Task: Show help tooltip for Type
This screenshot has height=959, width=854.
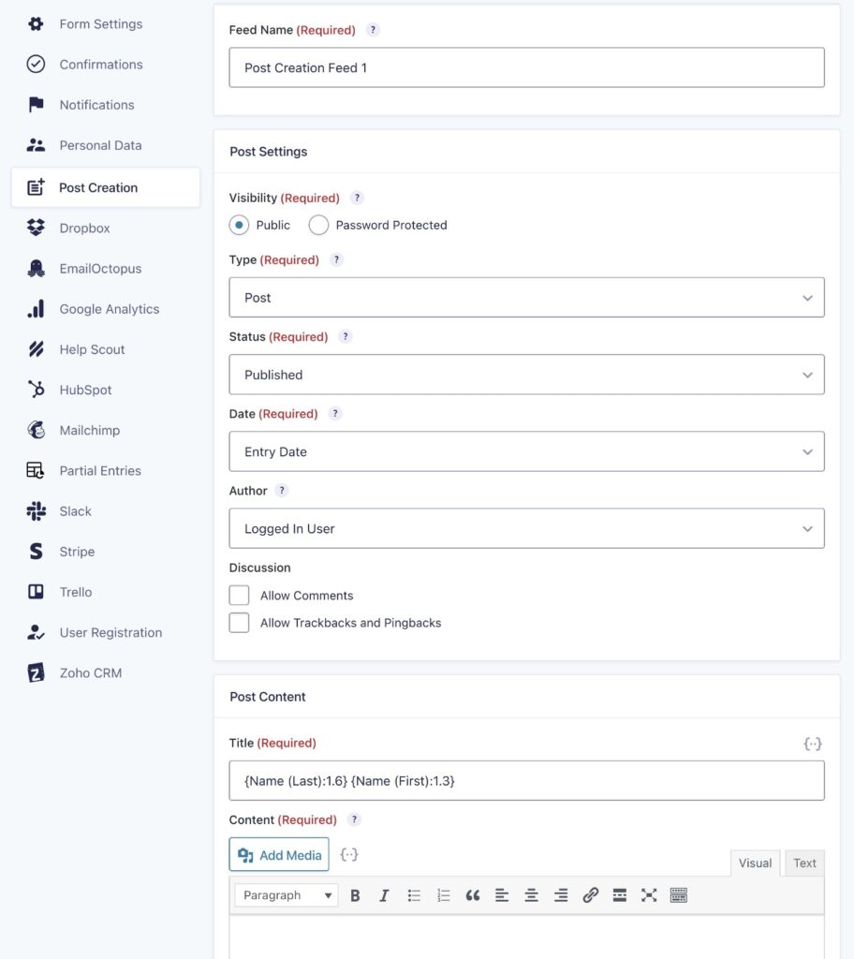Action: (336, 259)
